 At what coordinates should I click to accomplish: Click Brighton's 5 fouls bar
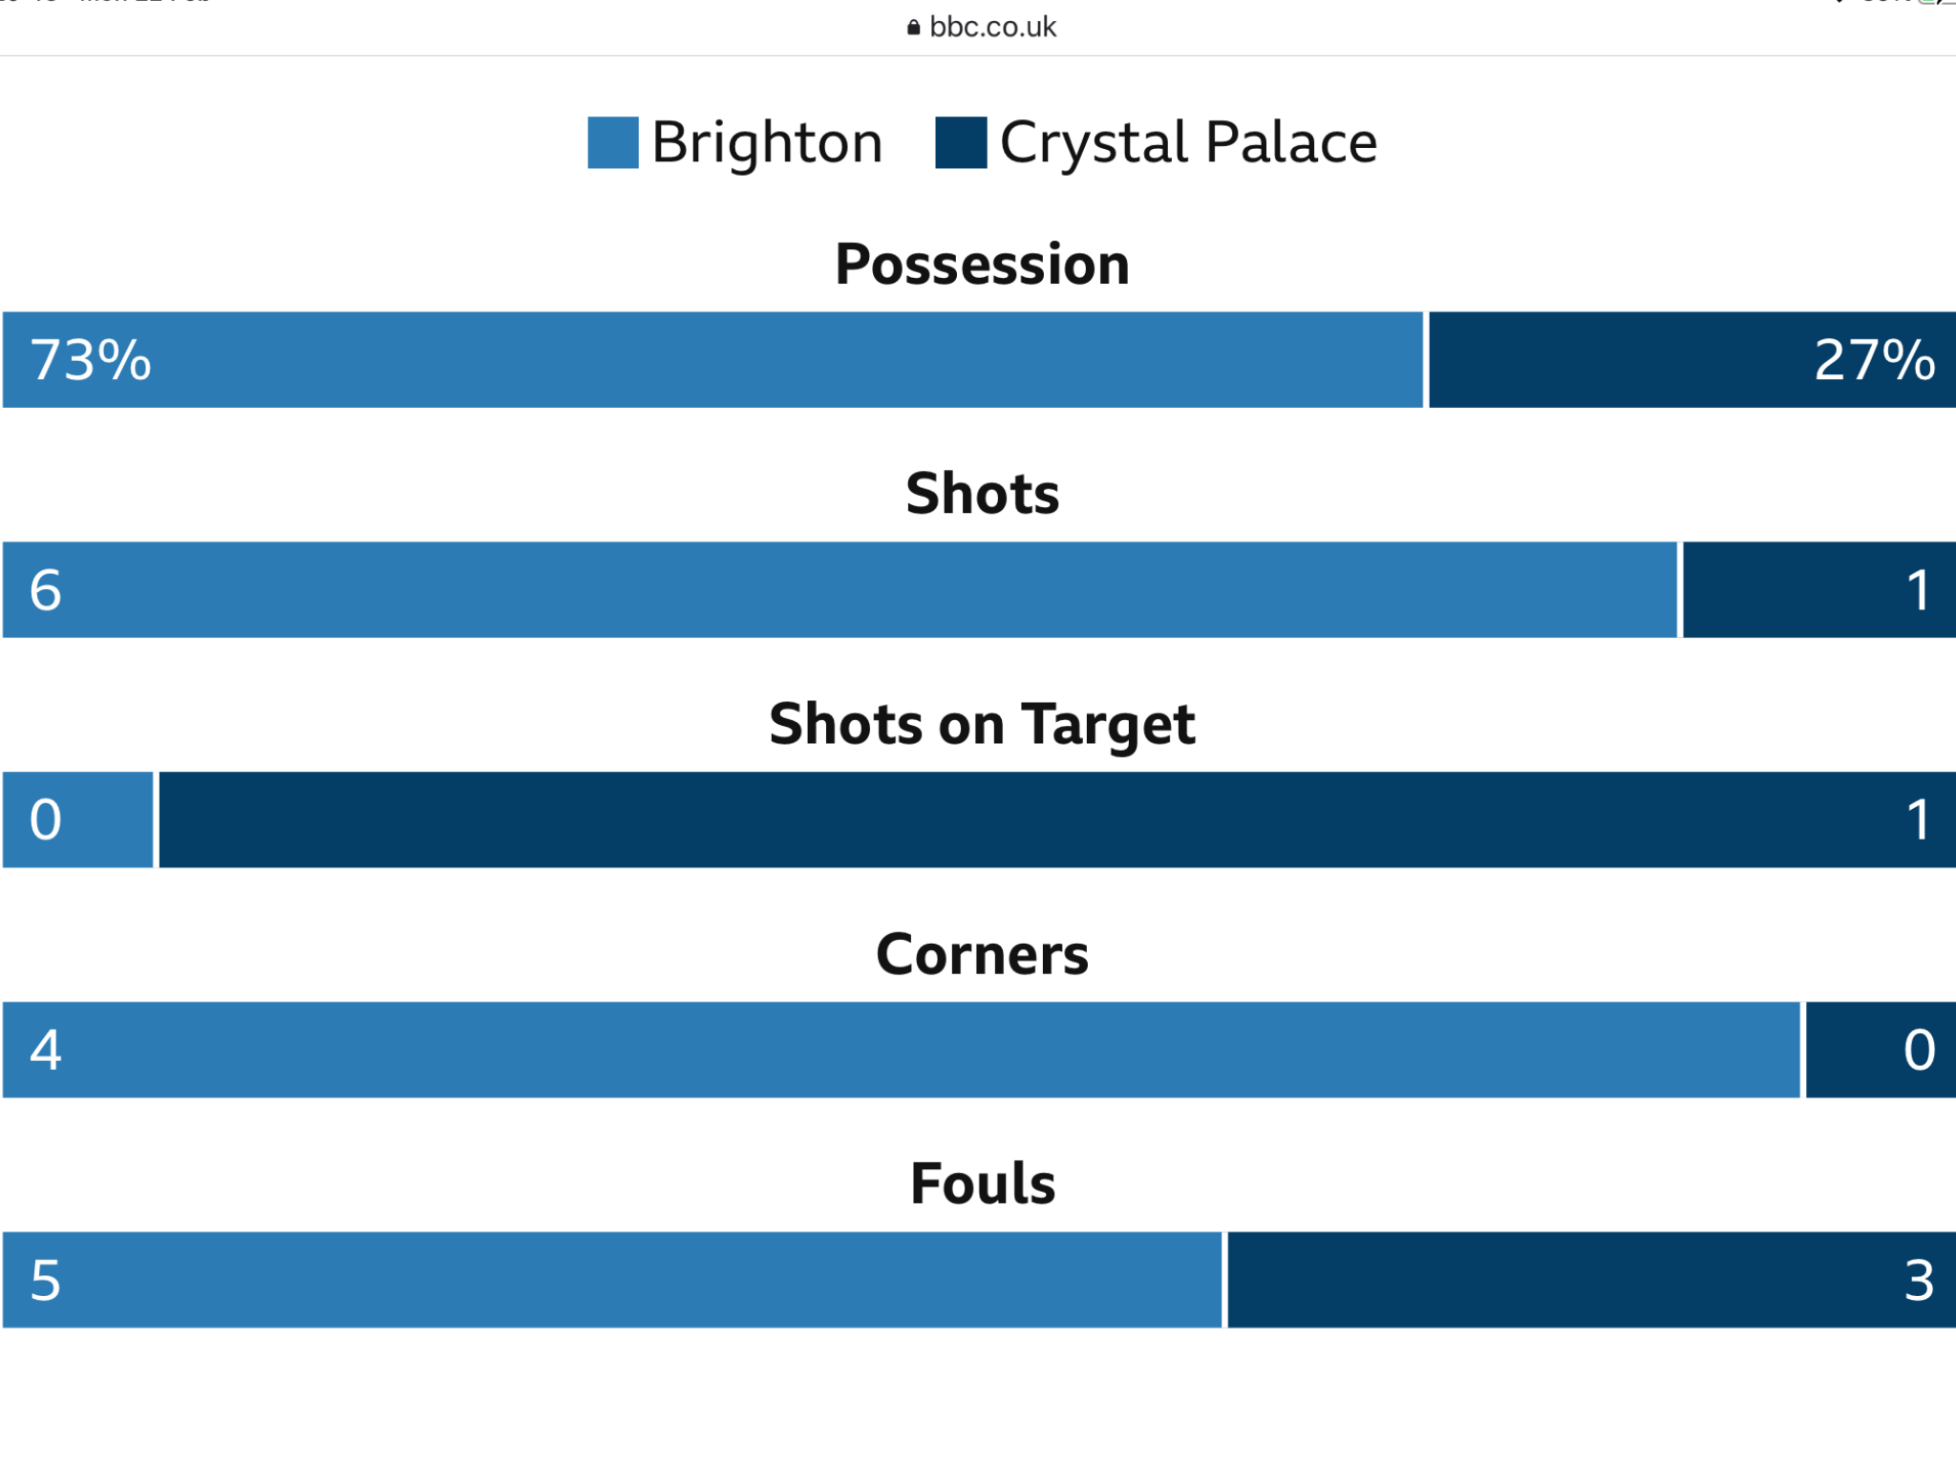point(612,1280)
